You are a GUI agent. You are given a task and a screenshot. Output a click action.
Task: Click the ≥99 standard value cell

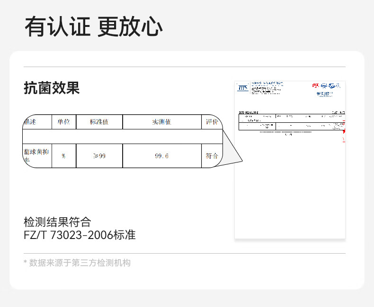[x=99, y=156]
